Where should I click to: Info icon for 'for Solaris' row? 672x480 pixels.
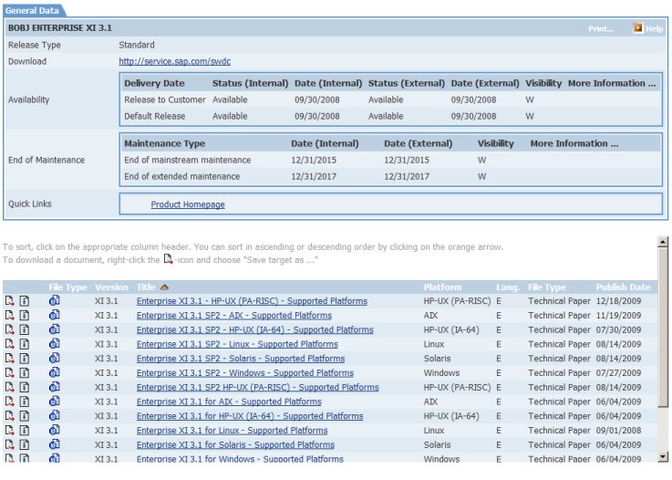(25, 444)
